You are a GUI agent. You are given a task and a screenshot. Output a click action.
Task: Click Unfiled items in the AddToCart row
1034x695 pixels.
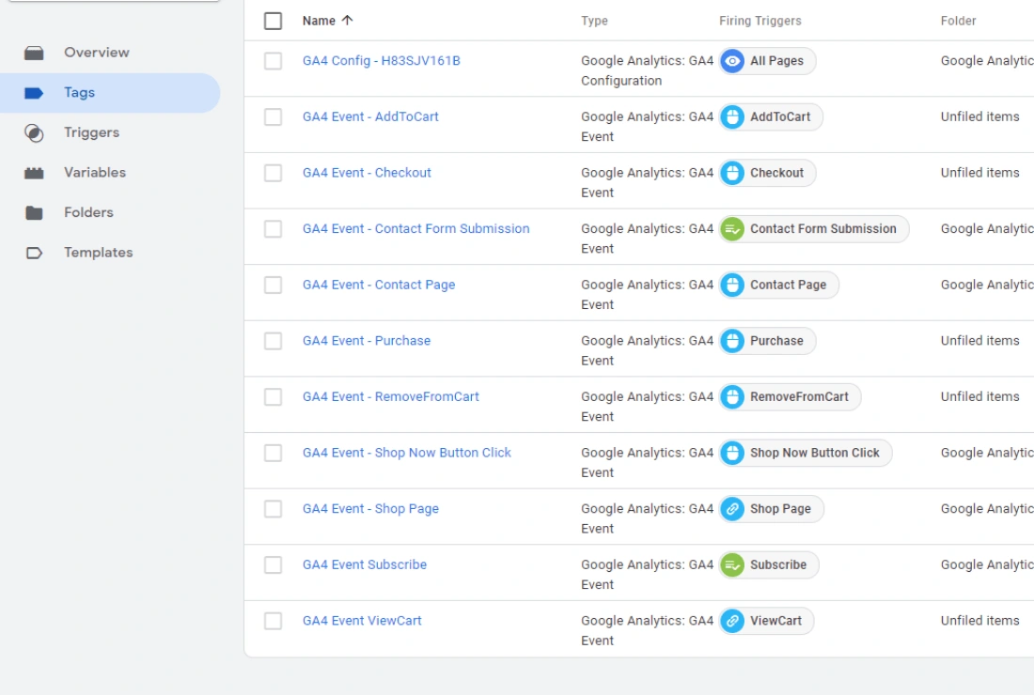click(979, 116)
